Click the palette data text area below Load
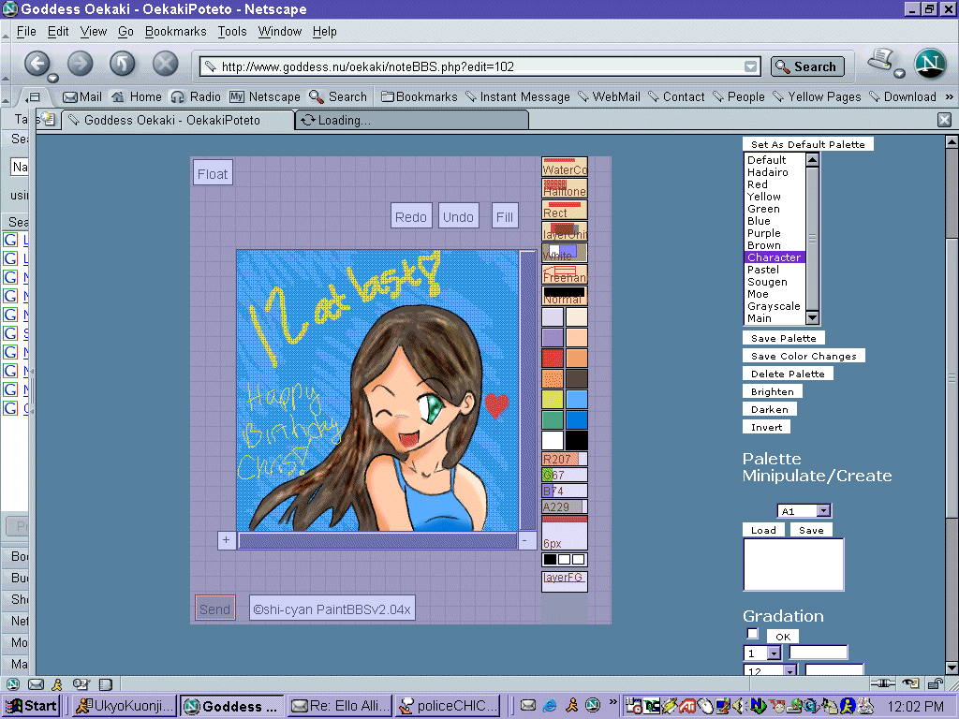The width and height of the screenshot is (959, 719). (x=793, y=565)
